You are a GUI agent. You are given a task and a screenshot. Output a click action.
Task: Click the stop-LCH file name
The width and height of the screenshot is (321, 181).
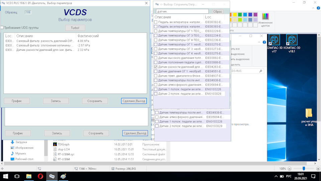(64, 149)
